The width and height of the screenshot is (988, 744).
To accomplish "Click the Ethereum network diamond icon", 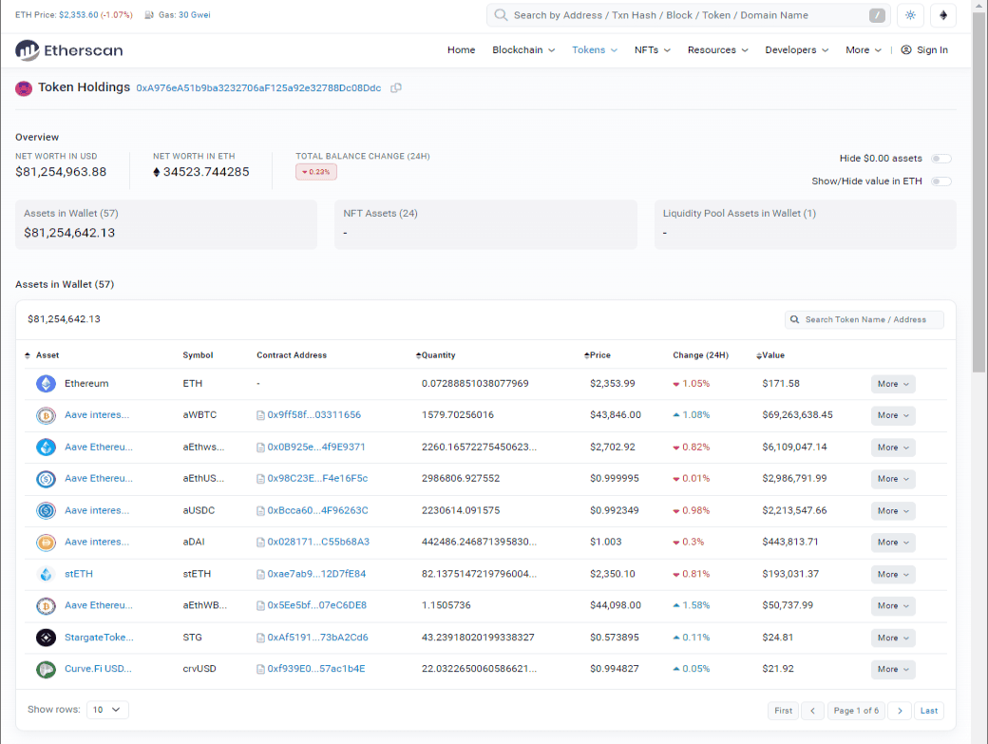I will pos(943,15).
